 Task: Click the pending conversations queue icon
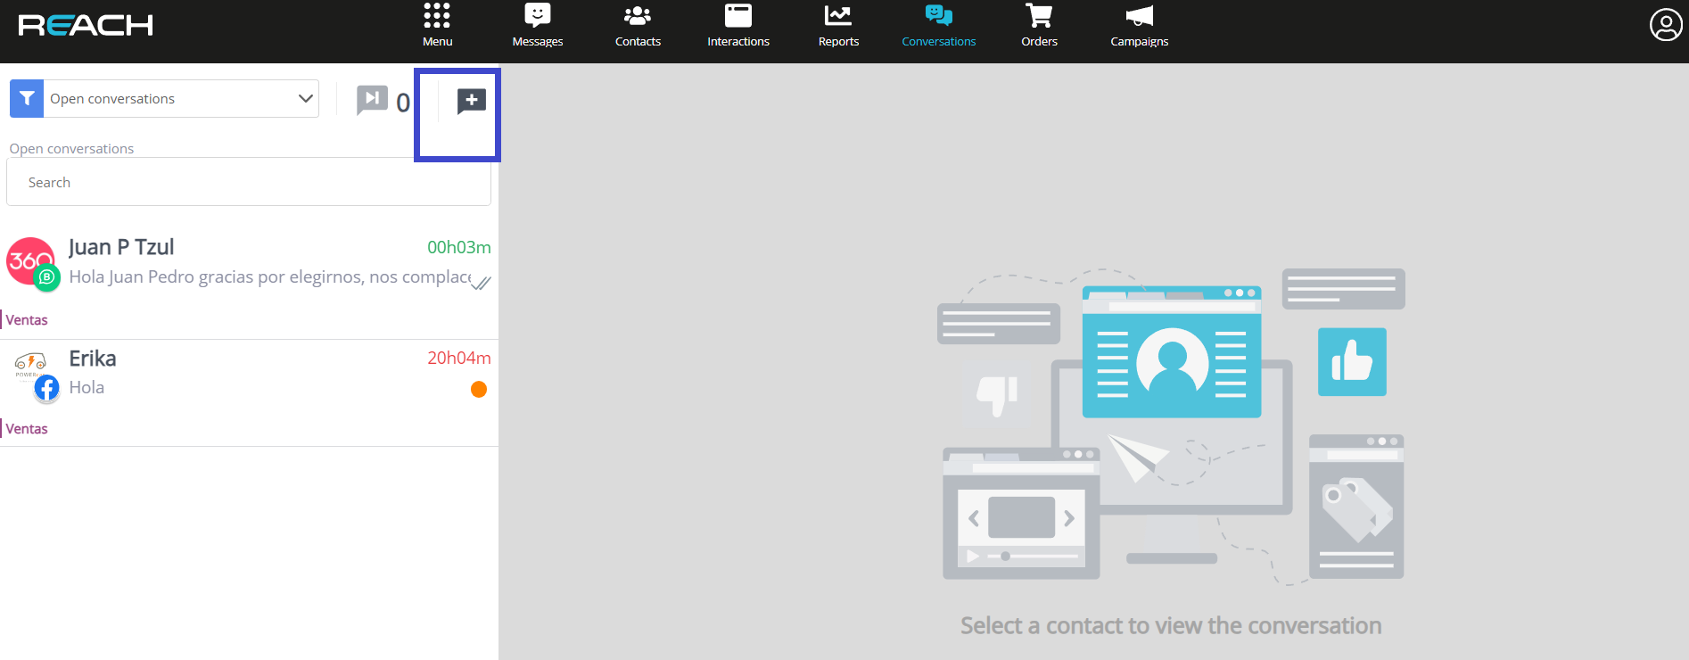(x=372, y=100)
